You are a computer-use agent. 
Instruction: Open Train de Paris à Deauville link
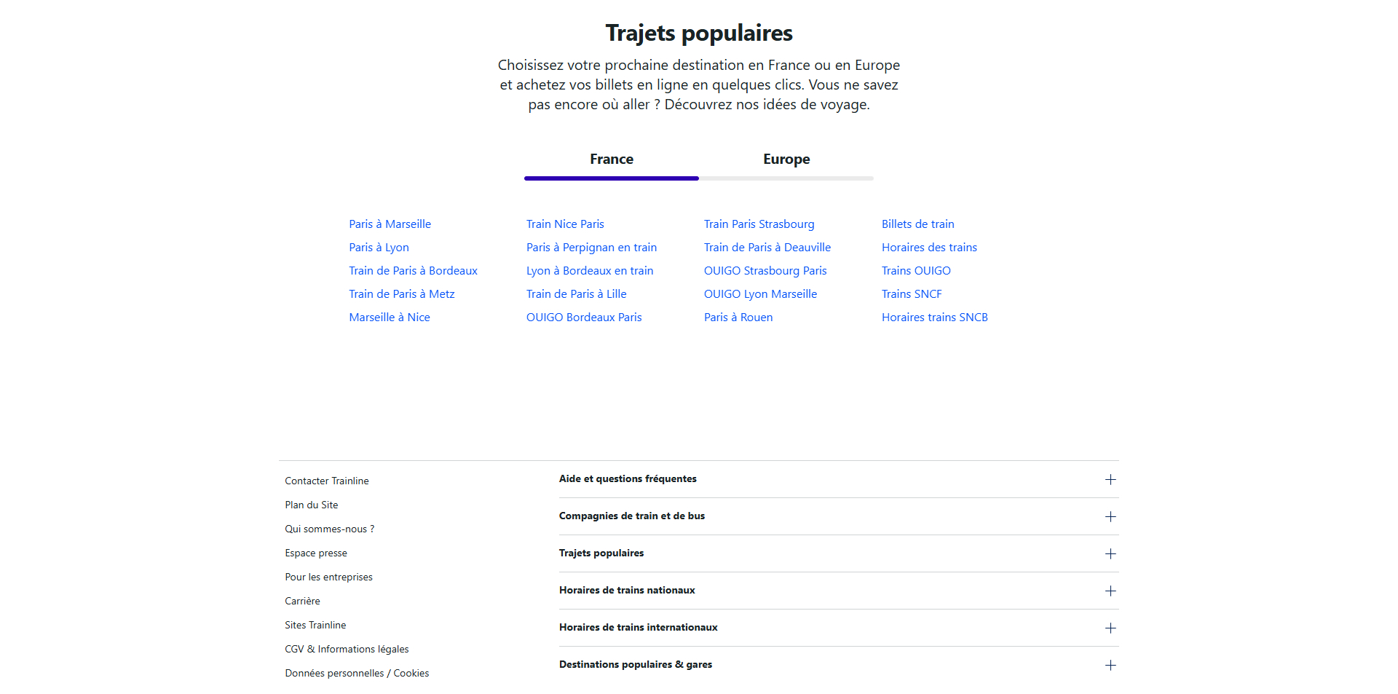(767, 248)
